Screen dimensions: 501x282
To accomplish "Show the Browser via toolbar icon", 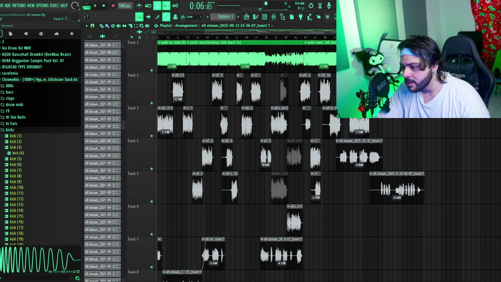I will coord(283,16).
